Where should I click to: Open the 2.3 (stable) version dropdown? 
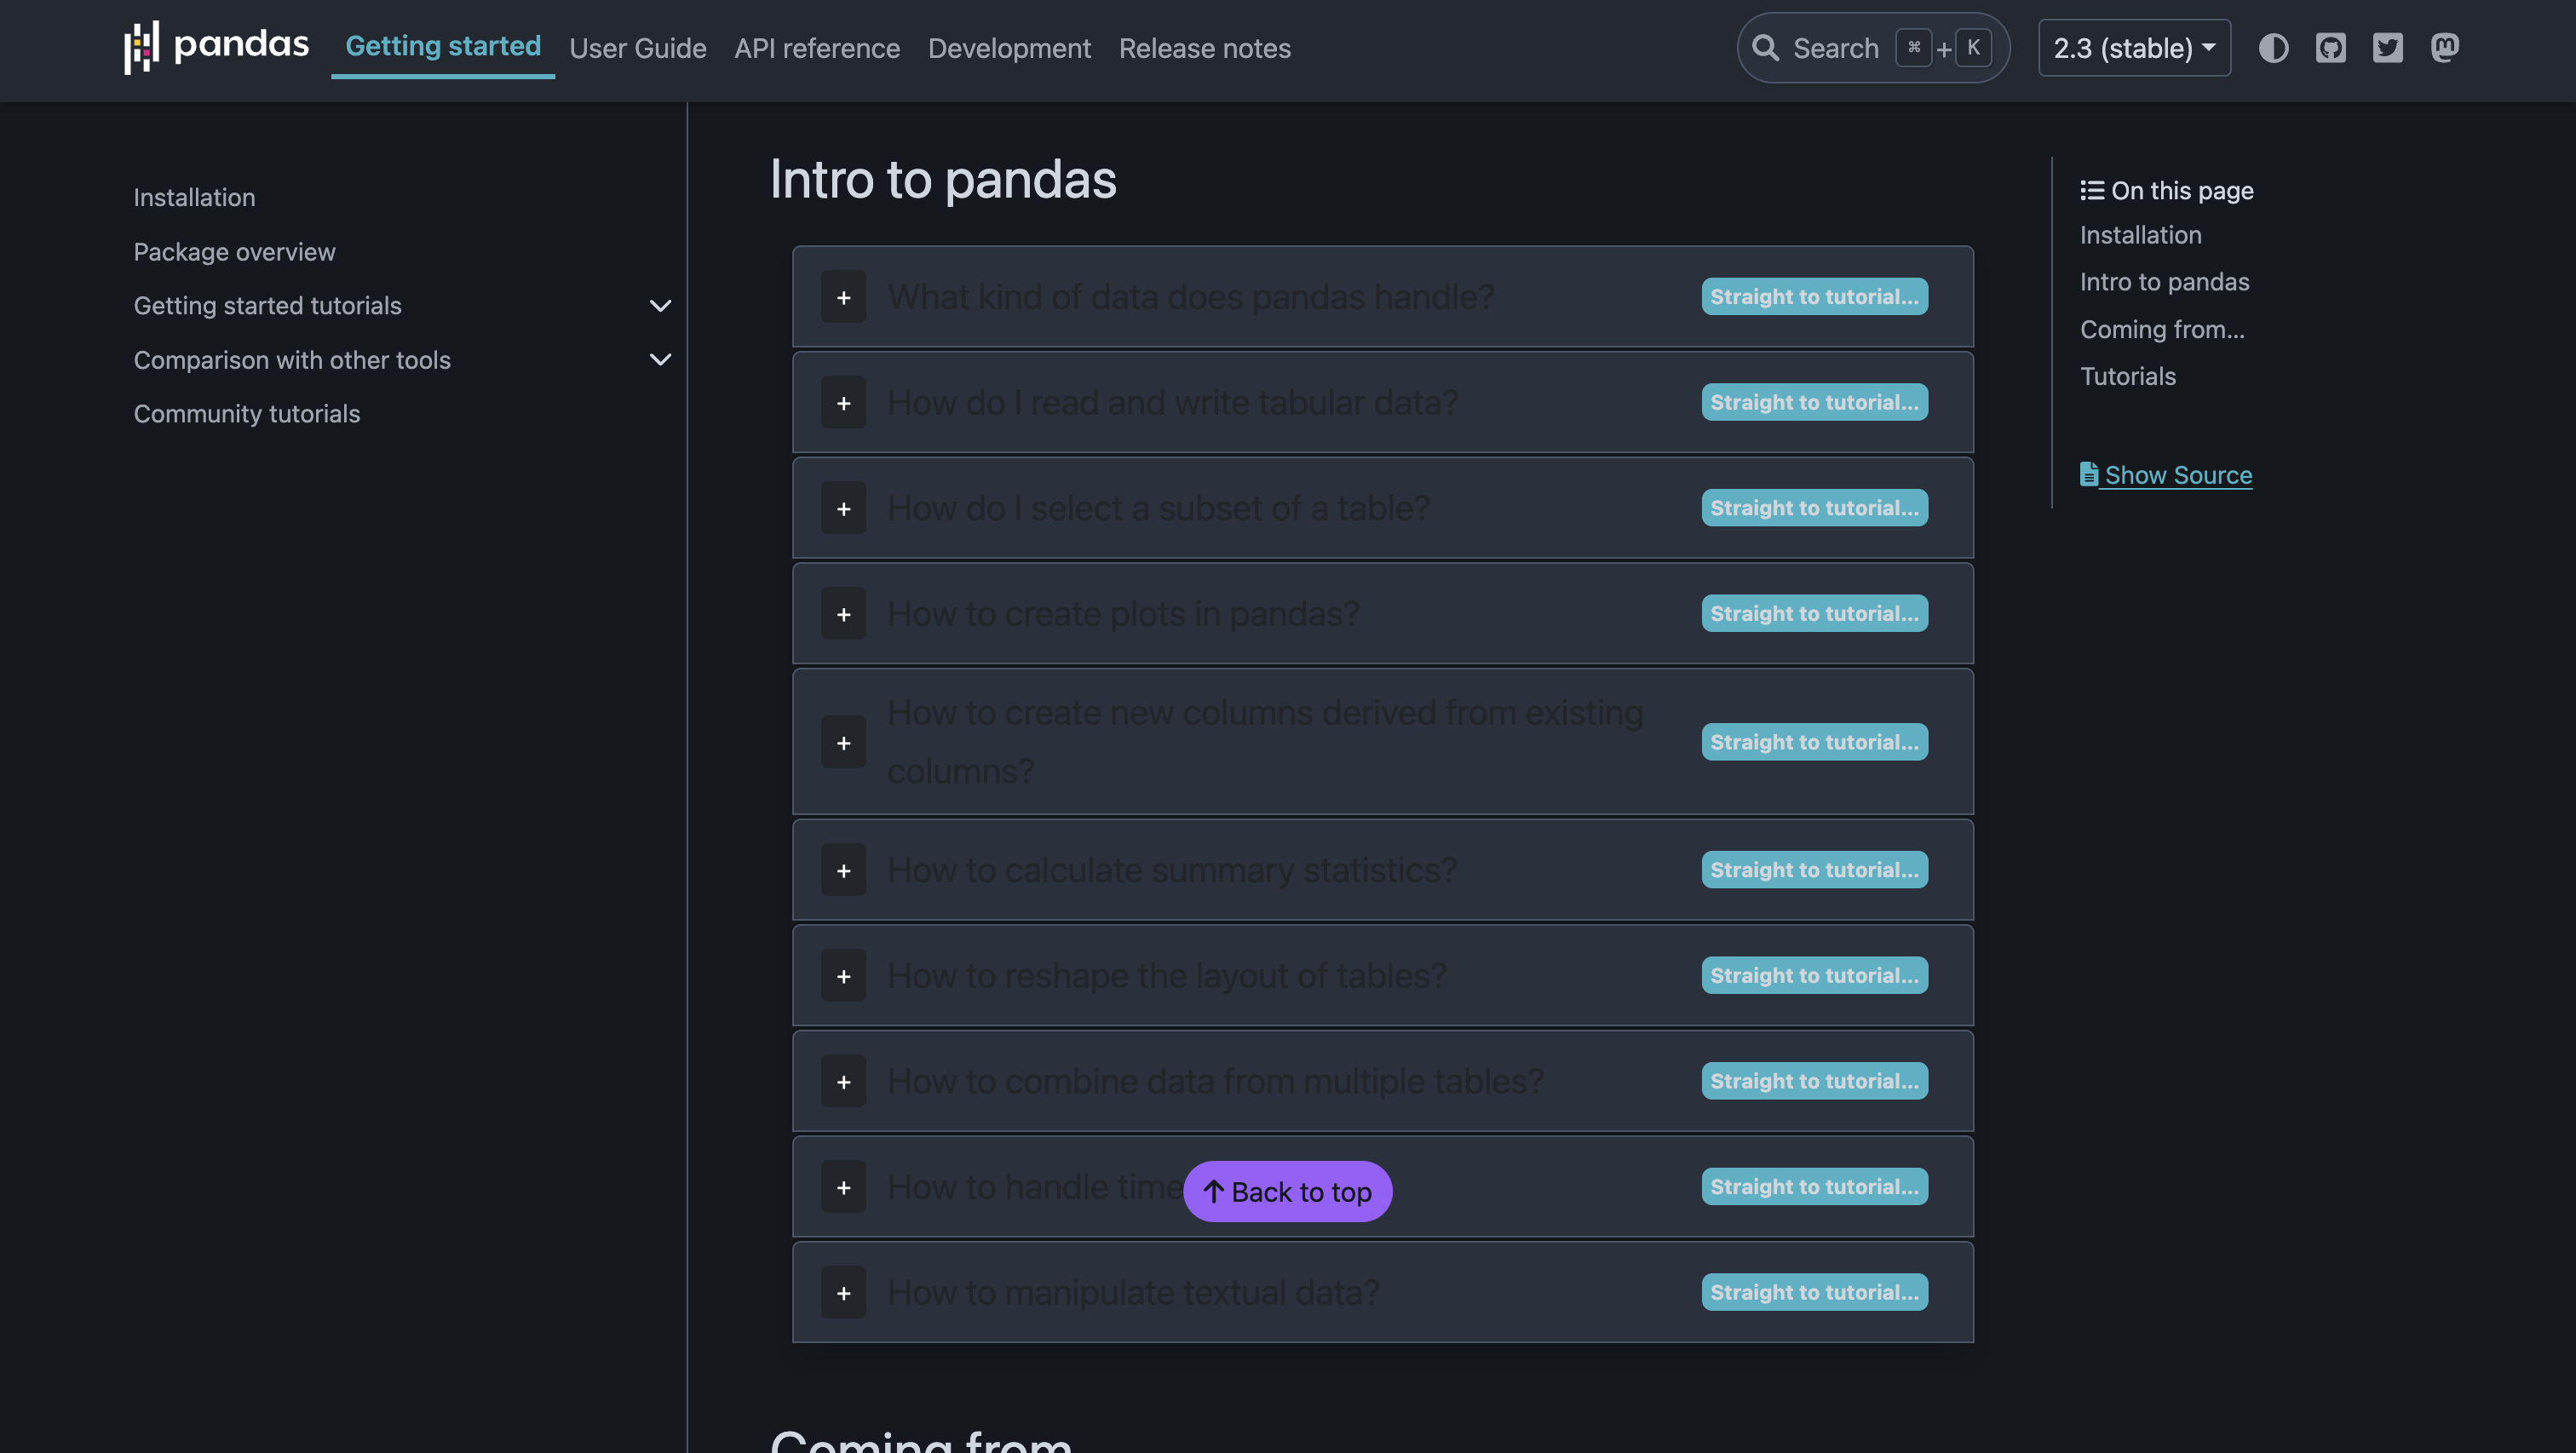coord(2134,48)
